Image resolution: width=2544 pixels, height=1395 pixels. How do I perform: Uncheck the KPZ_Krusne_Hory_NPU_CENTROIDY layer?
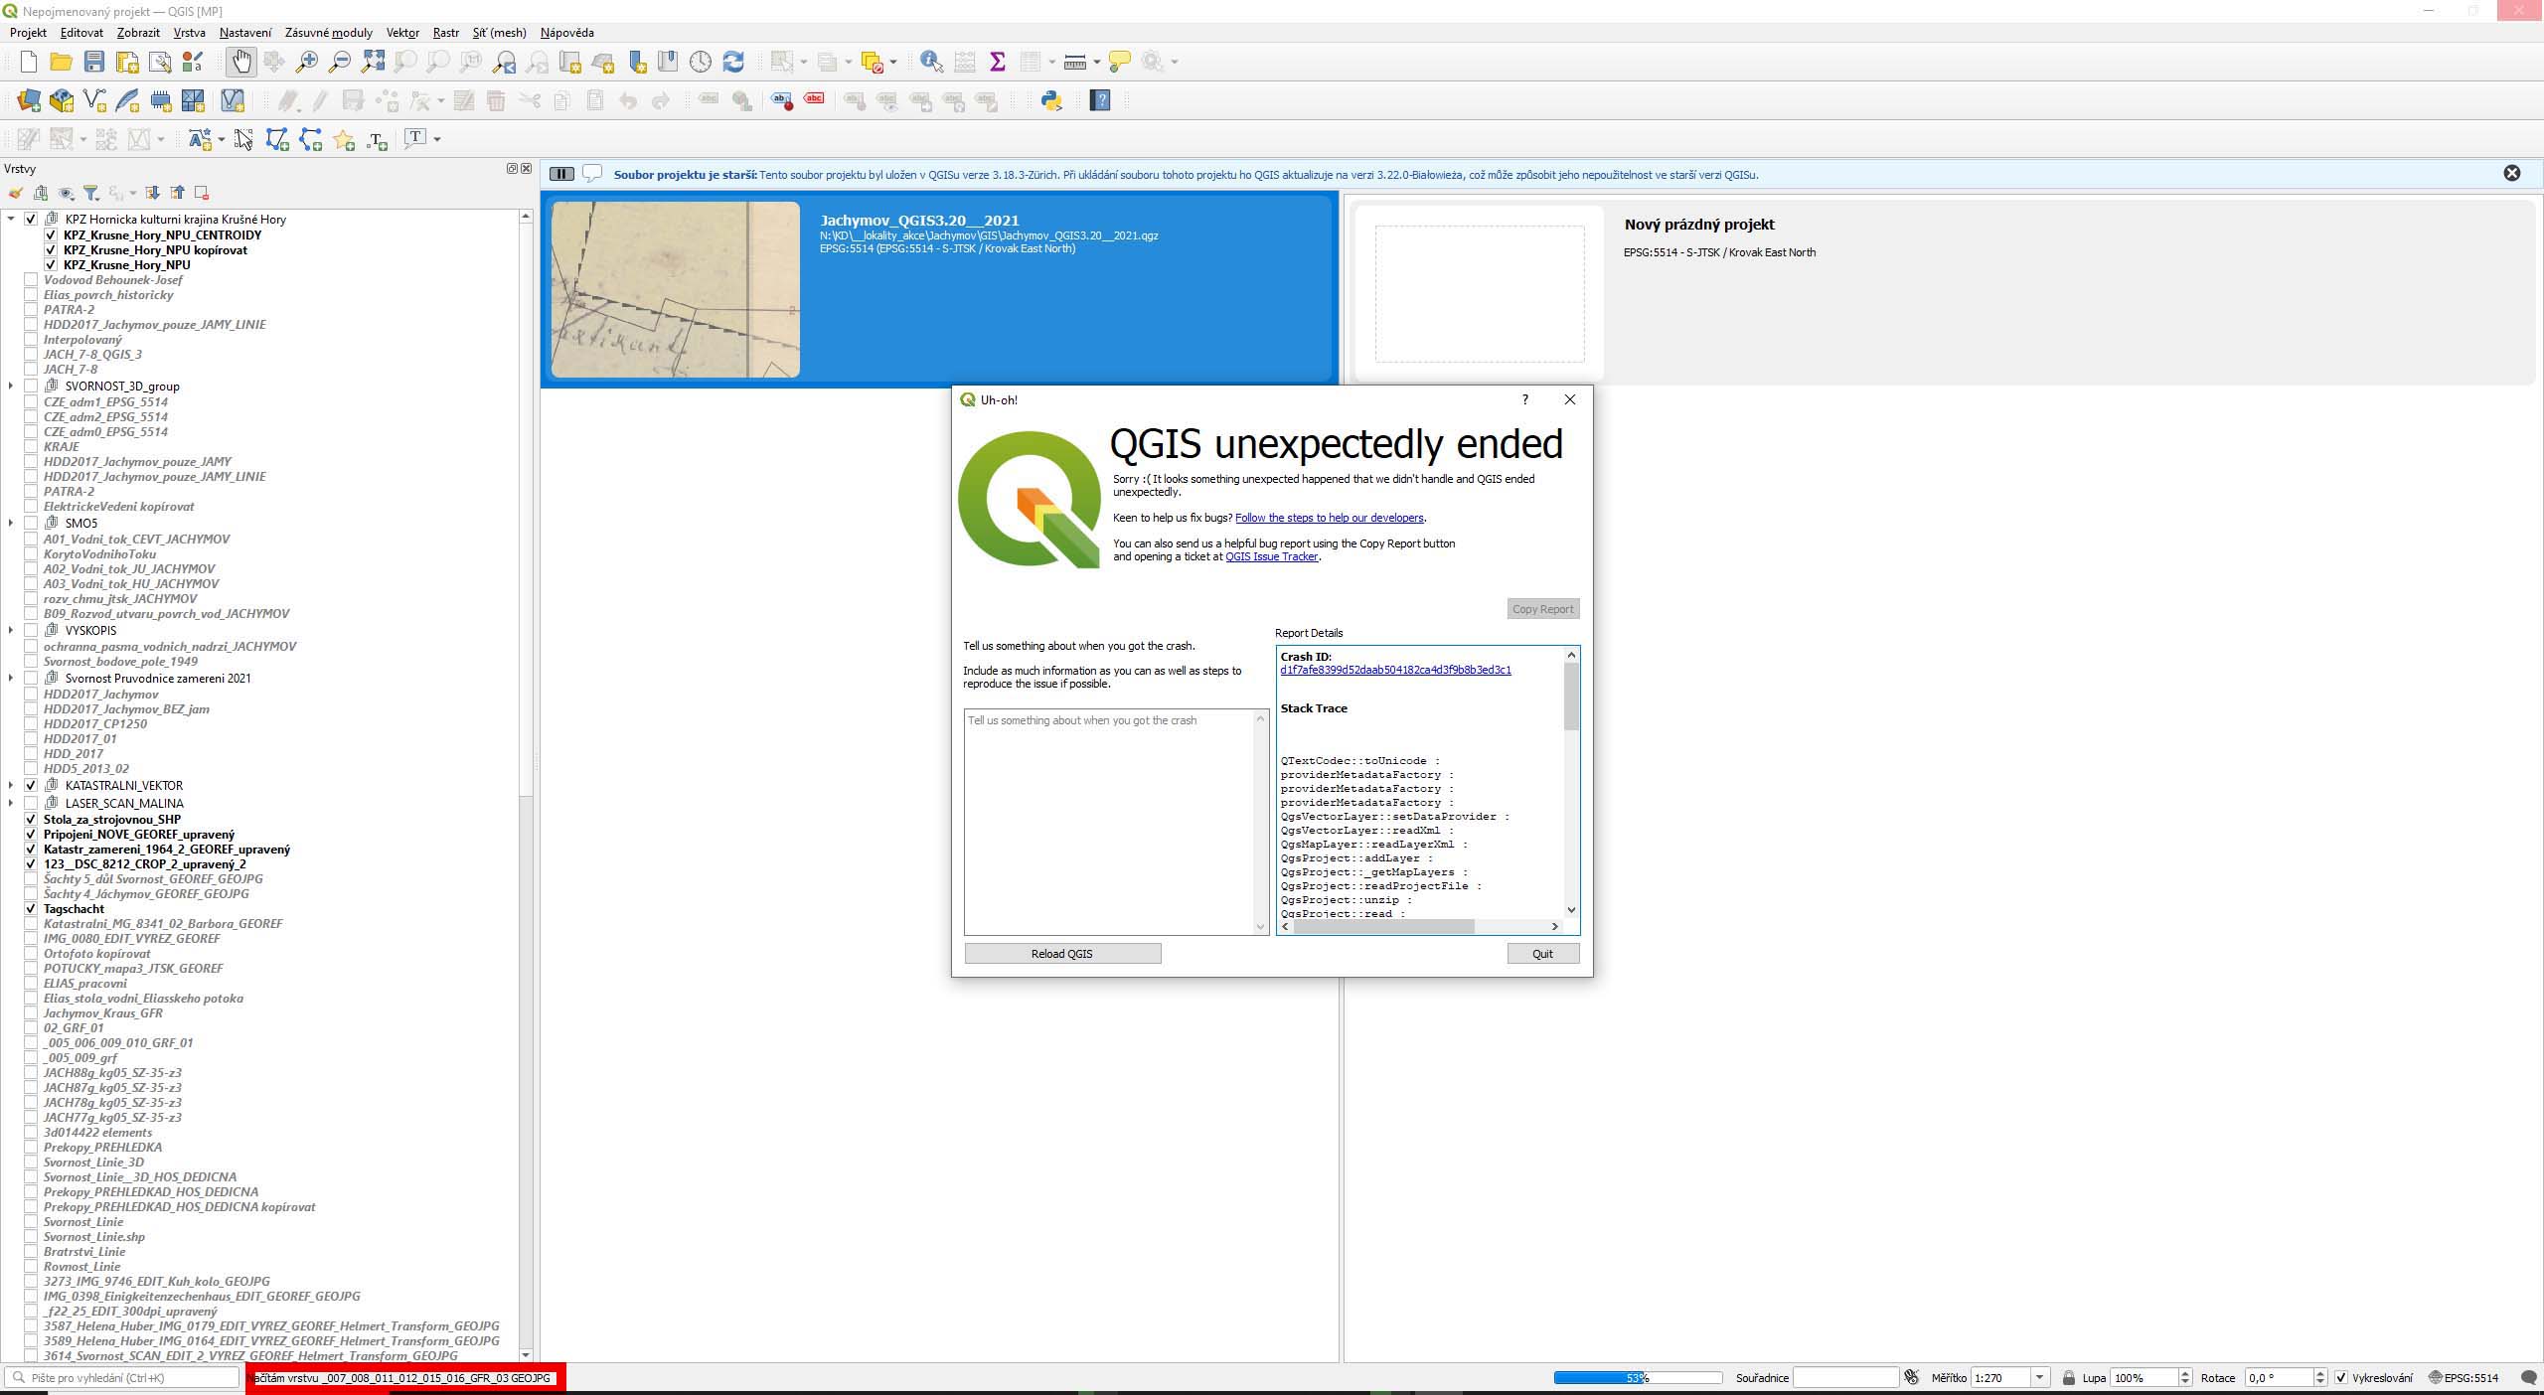pyautogui.click(x=51, y=234)
